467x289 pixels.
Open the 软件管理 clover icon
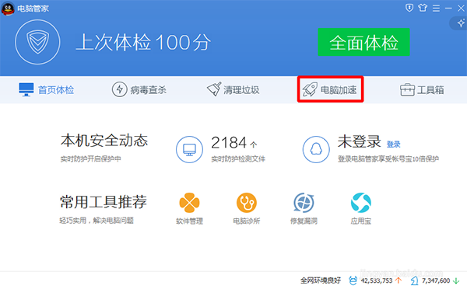pyautogui.click(x=189, y=203)
